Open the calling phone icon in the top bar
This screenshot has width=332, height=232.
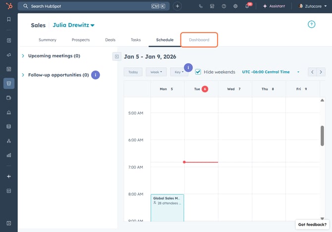coord(201,6)
